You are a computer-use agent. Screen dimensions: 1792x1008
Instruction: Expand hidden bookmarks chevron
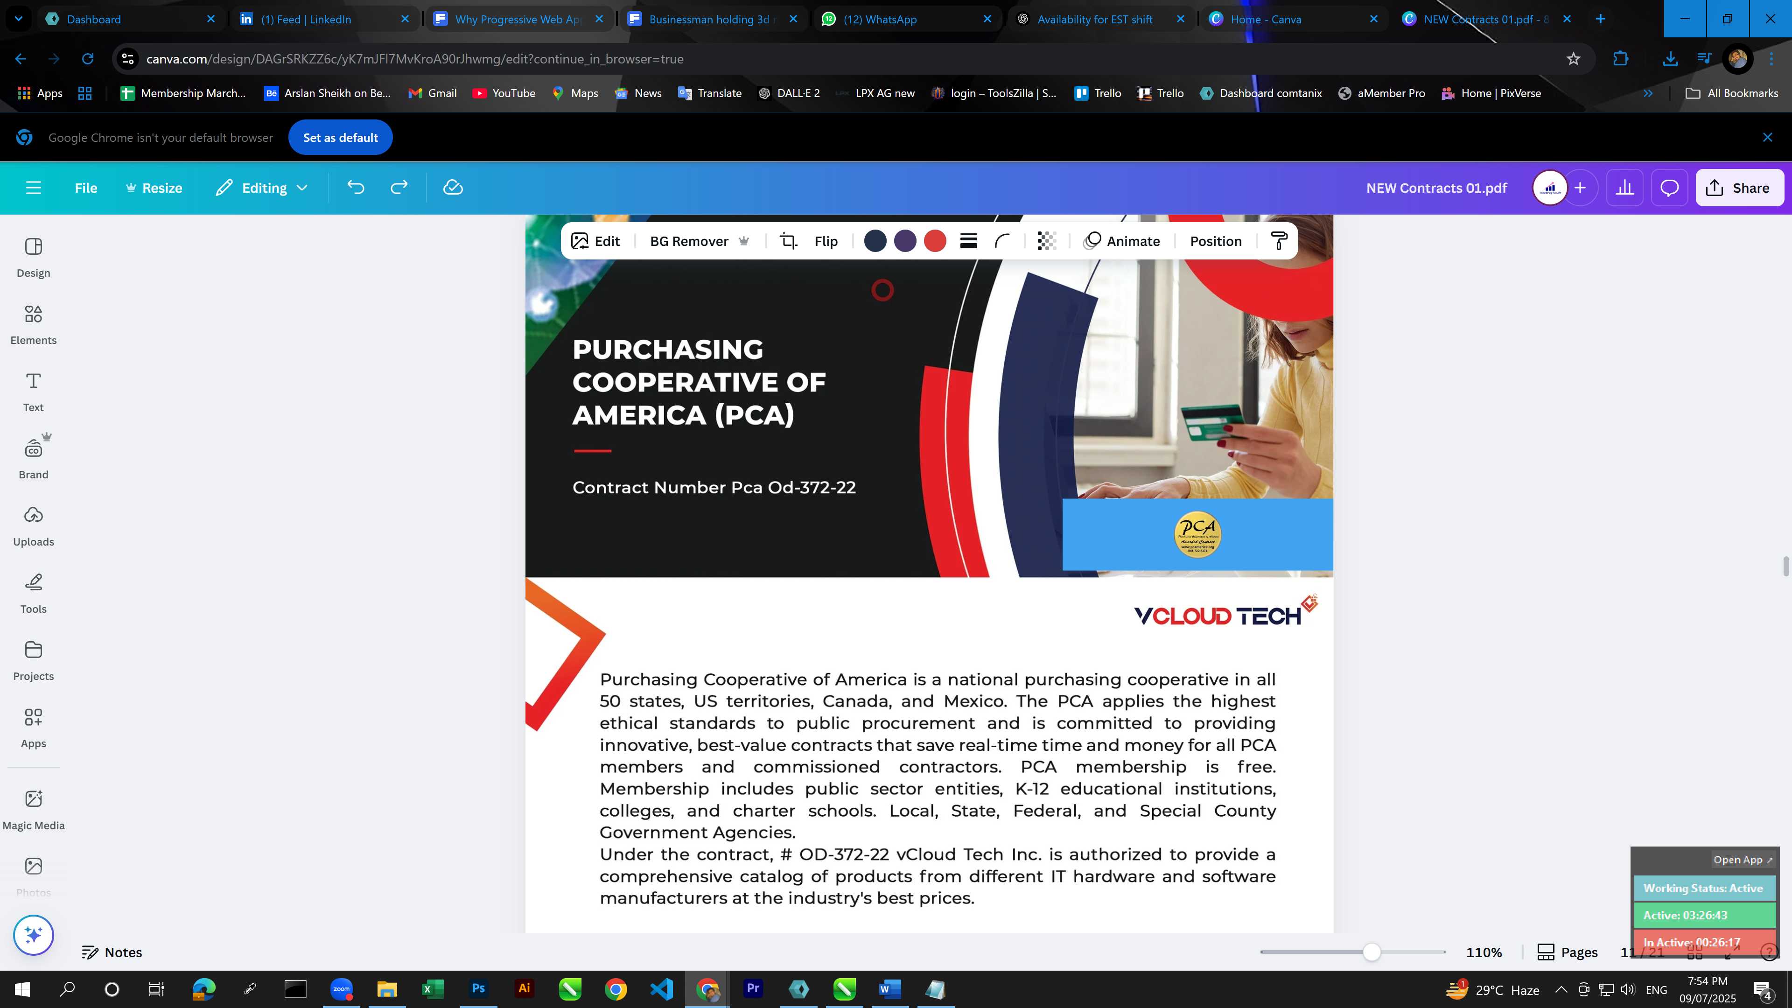coord(1648,93)
